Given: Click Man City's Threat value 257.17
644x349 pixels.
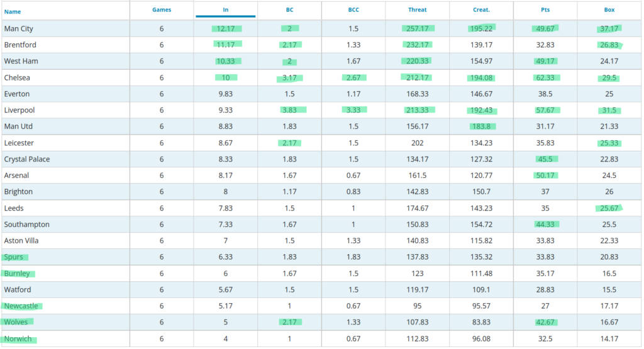Looking at the screenshot, I should pyautogui.click(x=418, y=29).
